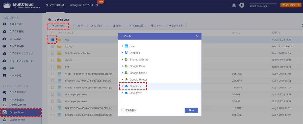Image resolution: width=303 pixels, height=124 pixels.
Task: Expand the OneDrive1 tree node arrow
Action: click(x=122, y=93)
